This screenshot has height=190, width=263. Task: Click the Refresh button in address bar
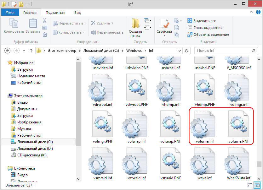point(186,51)
